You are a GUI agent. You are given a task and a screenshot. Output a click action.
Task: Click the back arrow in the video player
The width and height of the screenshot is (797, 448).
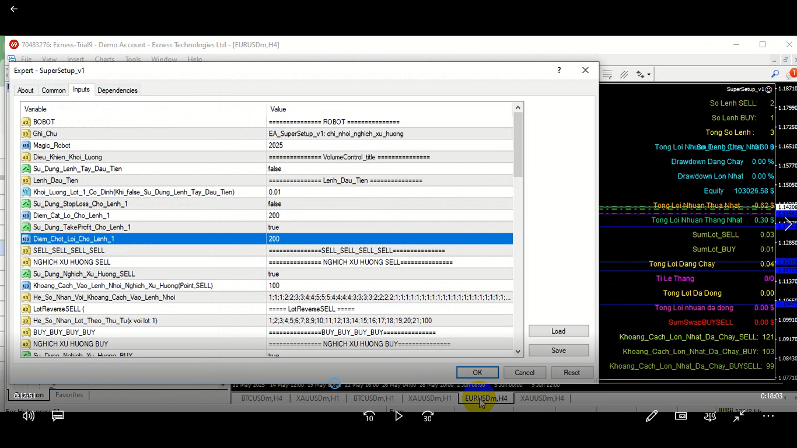pos(14,9)
